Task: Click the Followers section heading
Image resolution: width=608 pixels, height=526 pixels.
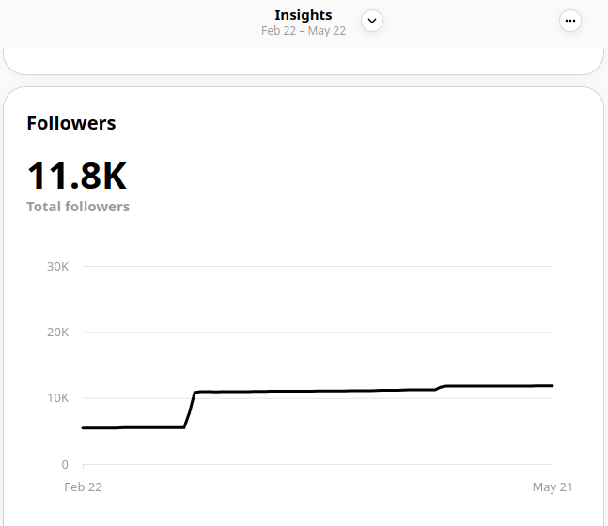Action: click(x=71, y=123)
